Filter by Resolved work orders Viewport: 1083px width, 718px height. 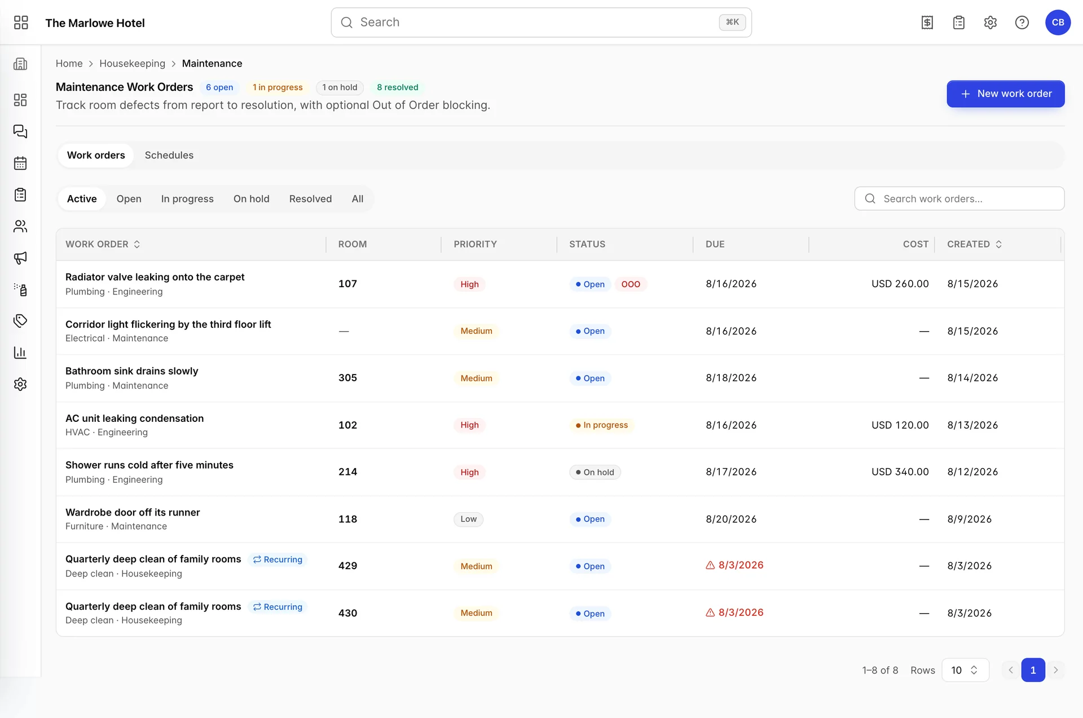tap(311, 199)
